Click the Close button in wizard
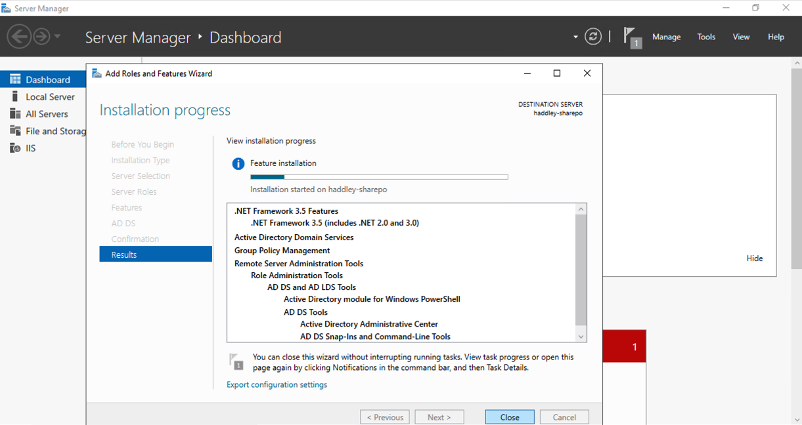Viewport: 802px width, 425px height. coord(510,417)
